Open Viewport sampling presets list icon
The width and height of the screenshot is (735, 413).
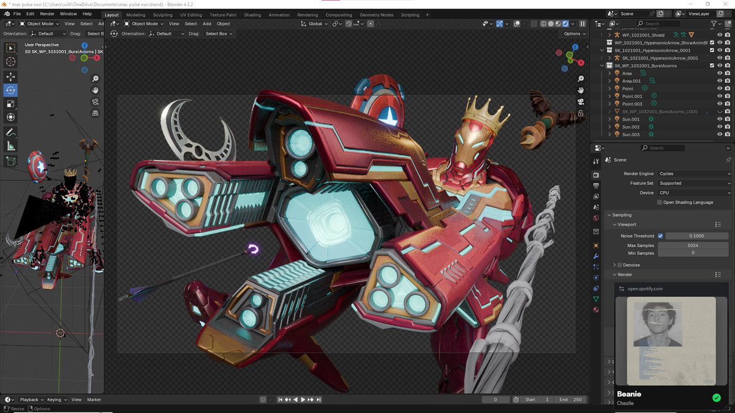718,225
